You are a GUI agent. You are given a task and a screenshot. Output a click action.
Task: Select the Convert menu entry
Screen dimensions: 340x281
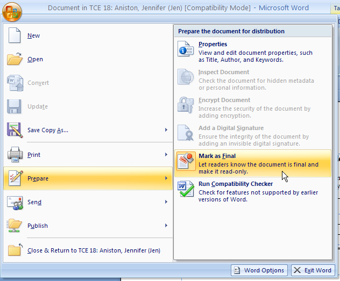tap(38, 83)
